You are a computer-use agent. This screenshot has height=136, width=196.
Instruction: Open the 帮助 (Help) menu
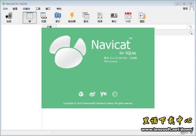59,8
